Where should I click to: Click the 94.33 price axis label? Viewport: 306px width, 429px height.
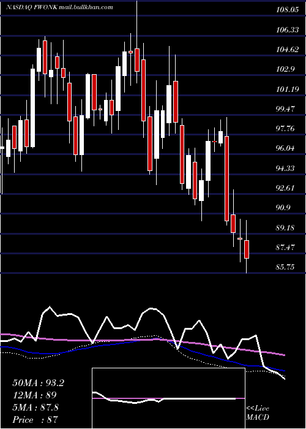coord(286,168)
